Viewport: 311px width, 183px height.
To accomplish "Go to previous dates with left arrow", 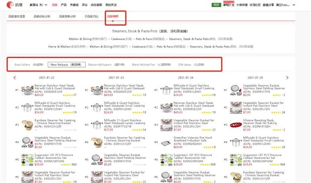I will [x=15, y=78].
